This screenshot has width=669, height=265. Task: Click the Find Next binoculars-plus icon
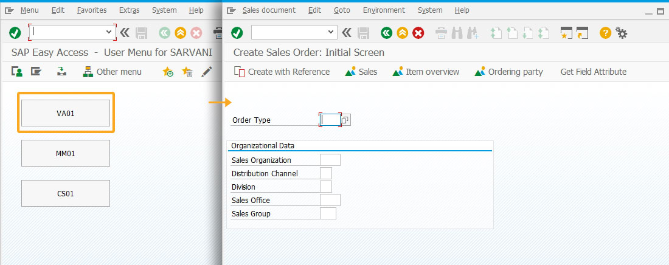click(473, 33)
